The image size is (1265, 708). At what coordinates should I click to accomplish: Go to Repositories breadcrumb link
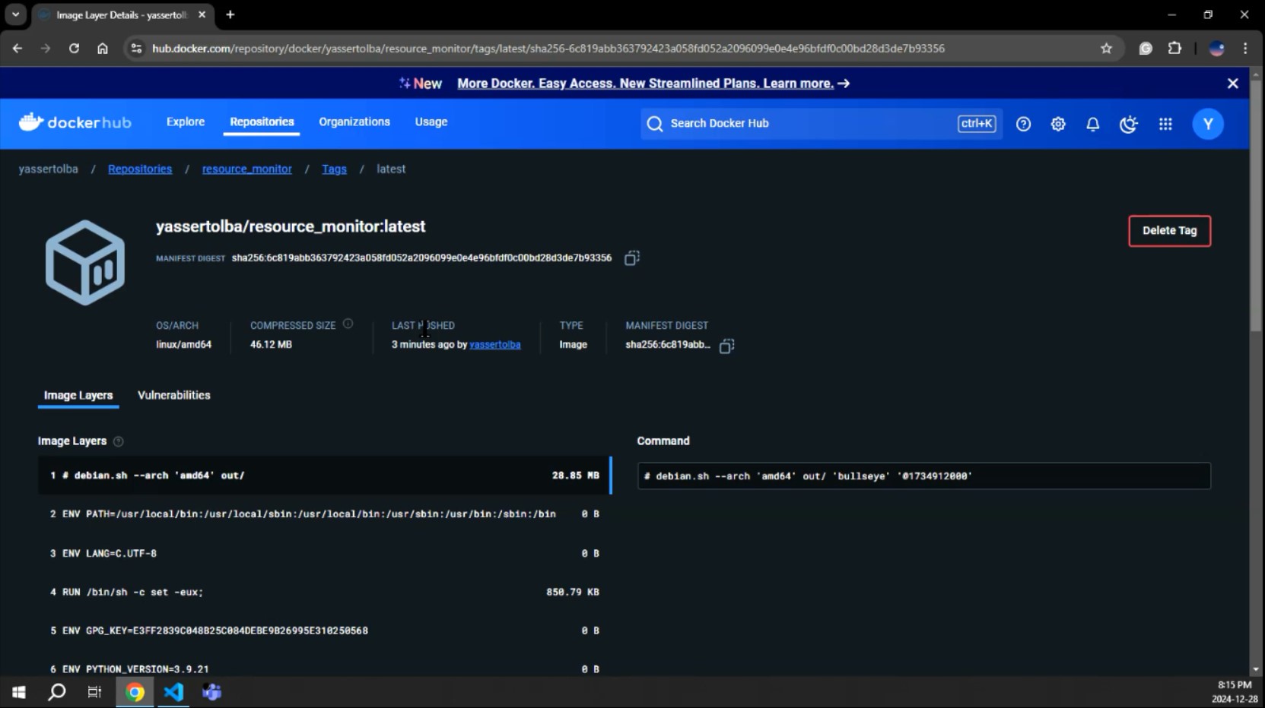pyautogui.click(x=140, y=169)
